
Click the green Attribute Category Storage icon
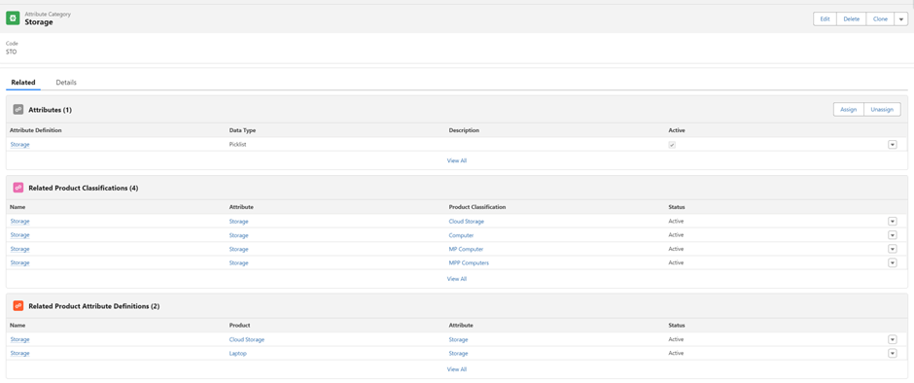pos(13,18)
